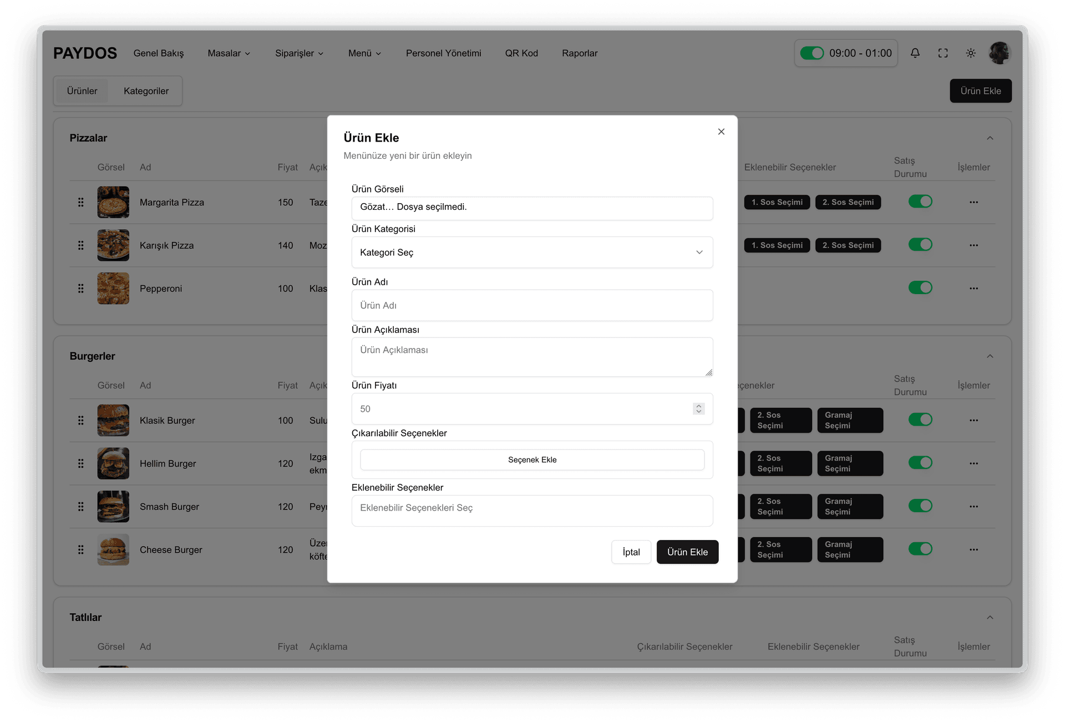Go to Raporlar in navigation

tap(579, 53)
